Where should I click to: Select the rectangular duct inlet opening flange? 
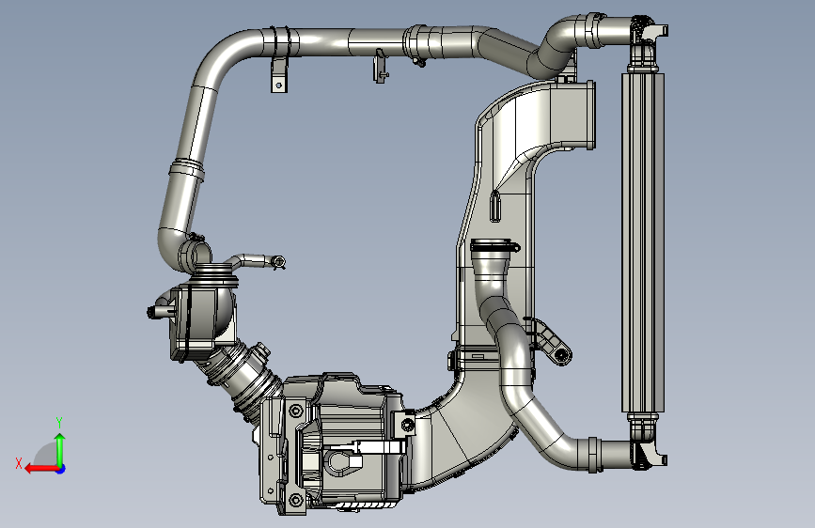[590, 115]
